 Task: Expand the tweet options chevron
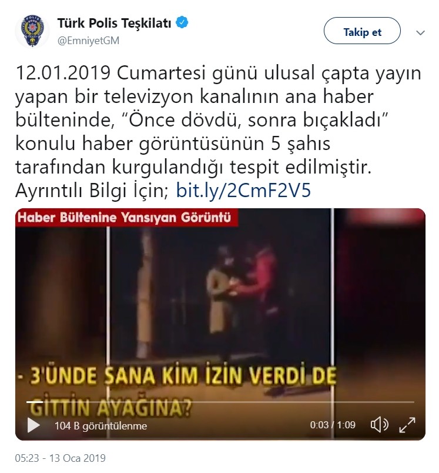(x=420, y=32)
